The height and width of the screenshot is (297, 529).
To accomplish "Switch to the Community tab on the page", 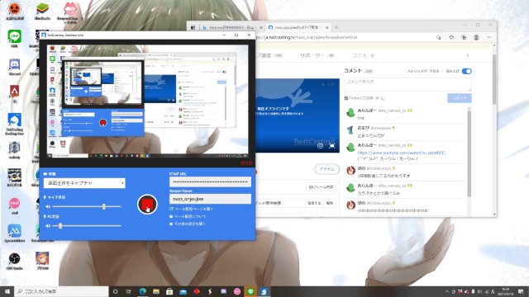I will pyautogui.click(x=363, y=55).
